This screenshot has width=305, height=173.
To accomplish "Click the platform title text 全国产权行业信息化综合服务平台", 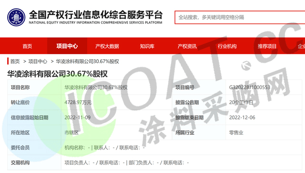I will [x=96, y=15].
